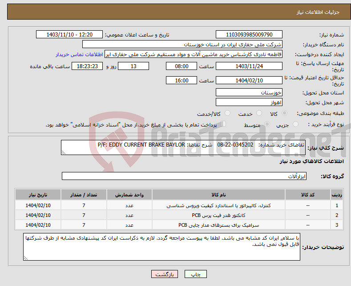This screenshot has height=286, width=351.
Task: Click the general description text area EDDY CURRENT BRAKE
Action: (183, 147)
